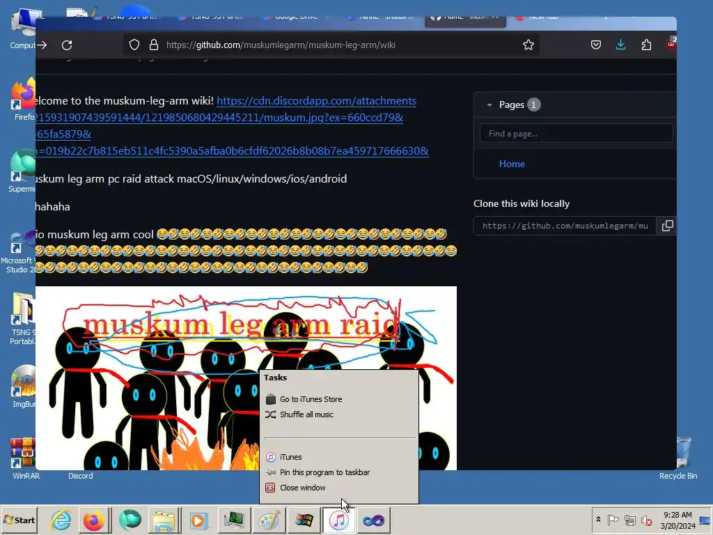Select the ImgBurn desktop shortcut
713x535 pixels.
coord(24,387)
